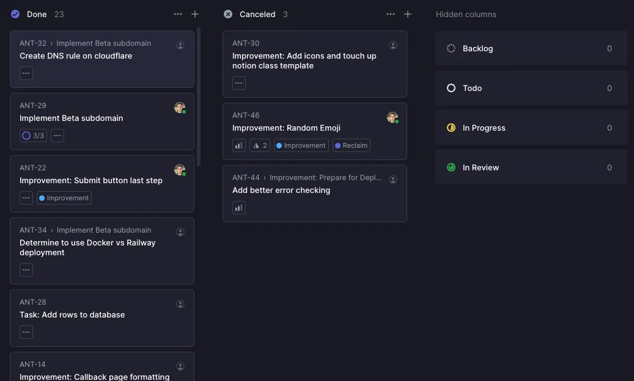Add new issue to Canceled column
634x381 pixels.
(x=408, y=14)
